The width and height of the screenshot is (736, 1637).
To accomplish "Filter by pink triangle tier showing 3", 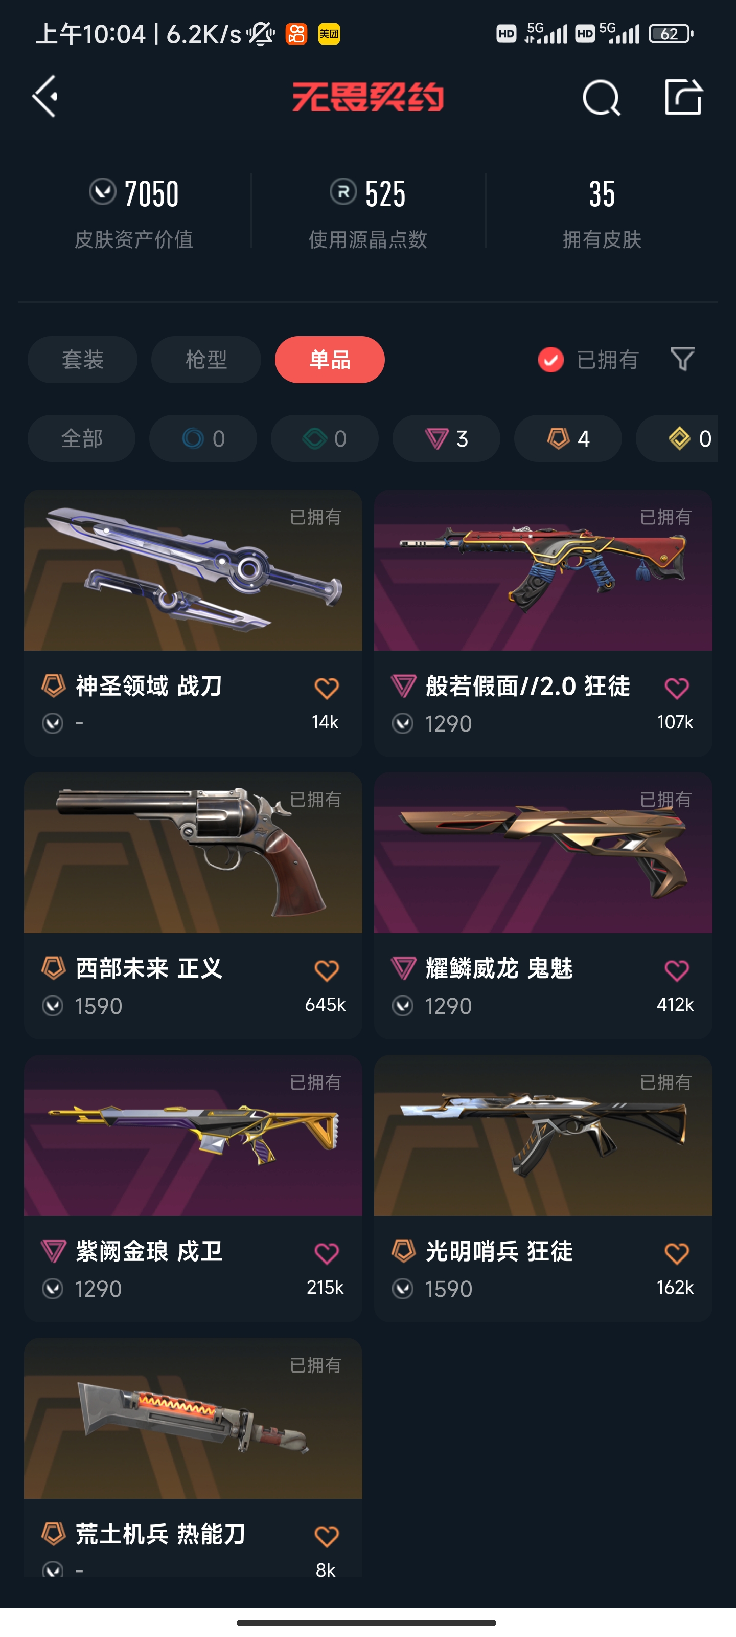I will tap(446, 438).
